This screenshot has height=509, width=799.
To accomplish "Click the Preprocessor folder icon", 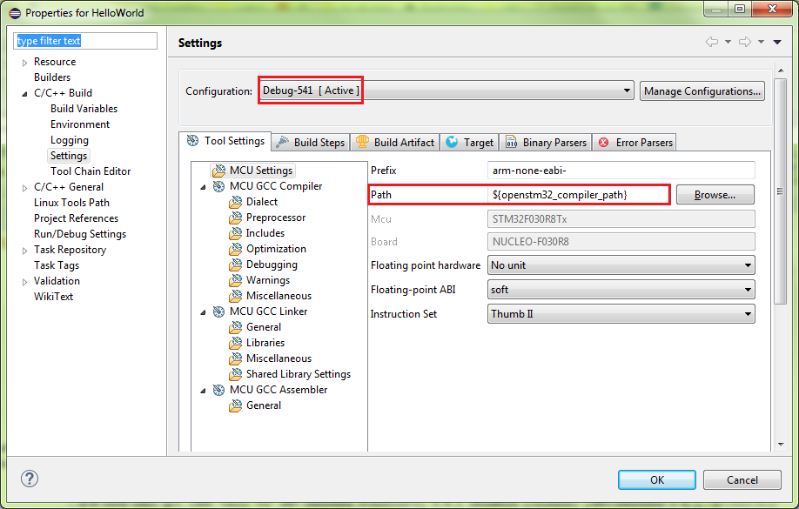I will click(235, 218).
